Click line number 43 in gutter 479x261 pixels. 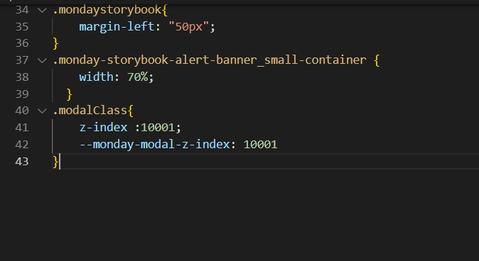tap(22, 161)
